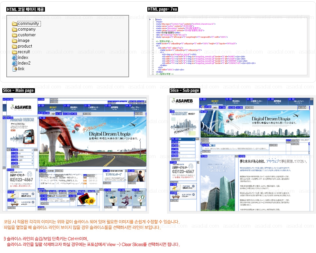
Task: Click the ご挨拶 heading on the Sub page slice
Action: pos(212,145)
